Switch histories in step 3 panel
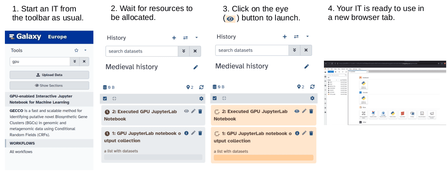447x176 pixels. pyautogui.click(x=296, y=37)
